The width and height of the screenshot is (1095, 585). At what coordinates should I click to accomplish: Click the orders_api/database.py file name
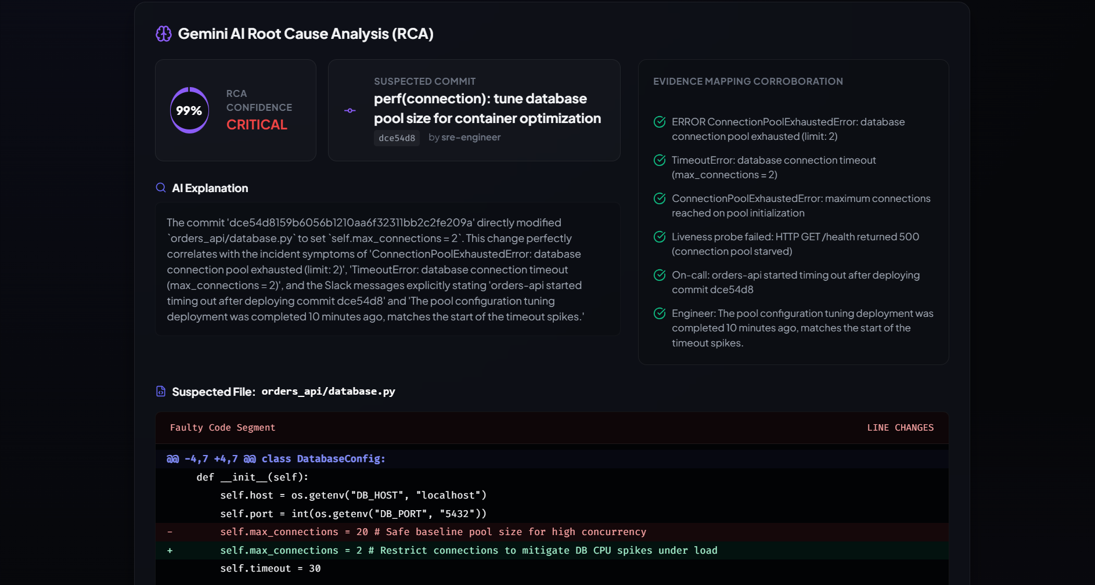coord(328,391)
